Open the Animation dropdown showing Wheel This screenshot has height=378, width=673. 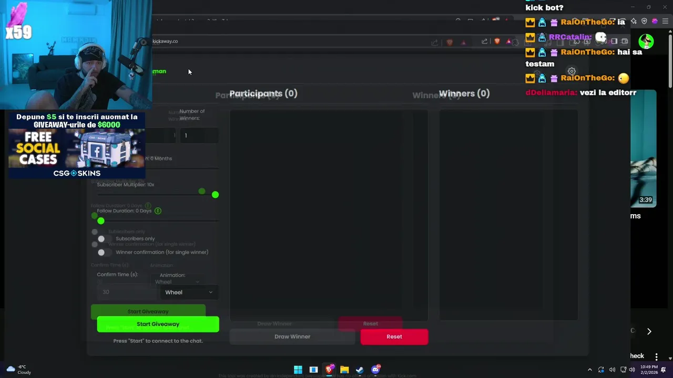coord(189,292)
